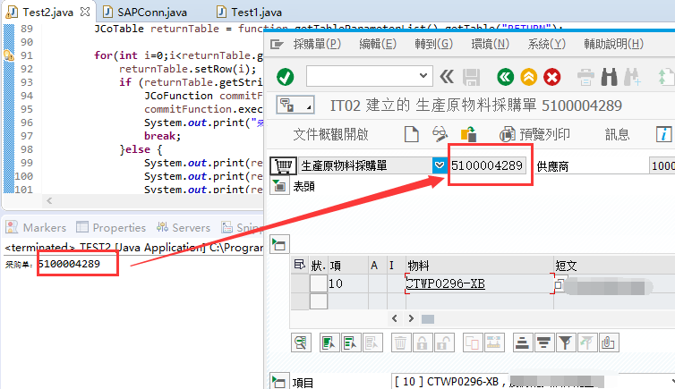Open the Markers view tab in Eclipse
Viewport: 675px width, 389px height.
tap(36, 227)
